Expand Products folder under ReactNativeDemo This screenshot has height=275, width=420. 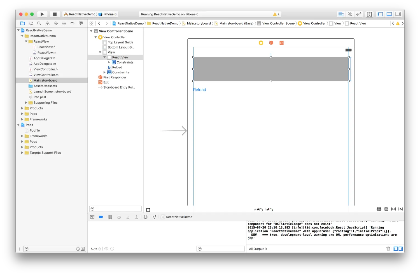(22, 108)
